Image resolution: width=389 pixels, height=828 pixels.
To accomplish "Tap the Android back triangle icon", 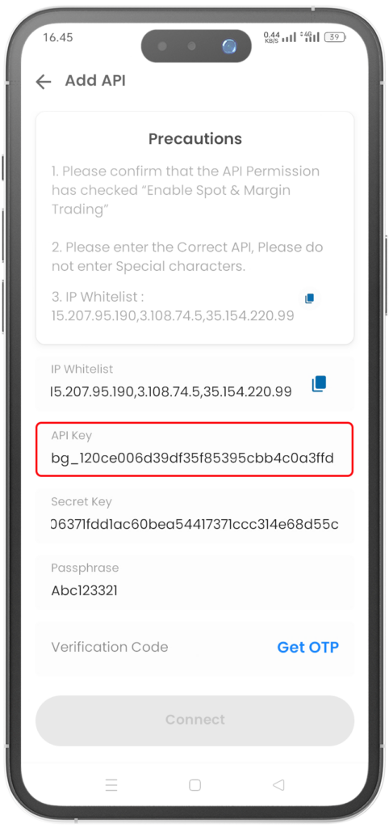I will pos(278,784).
